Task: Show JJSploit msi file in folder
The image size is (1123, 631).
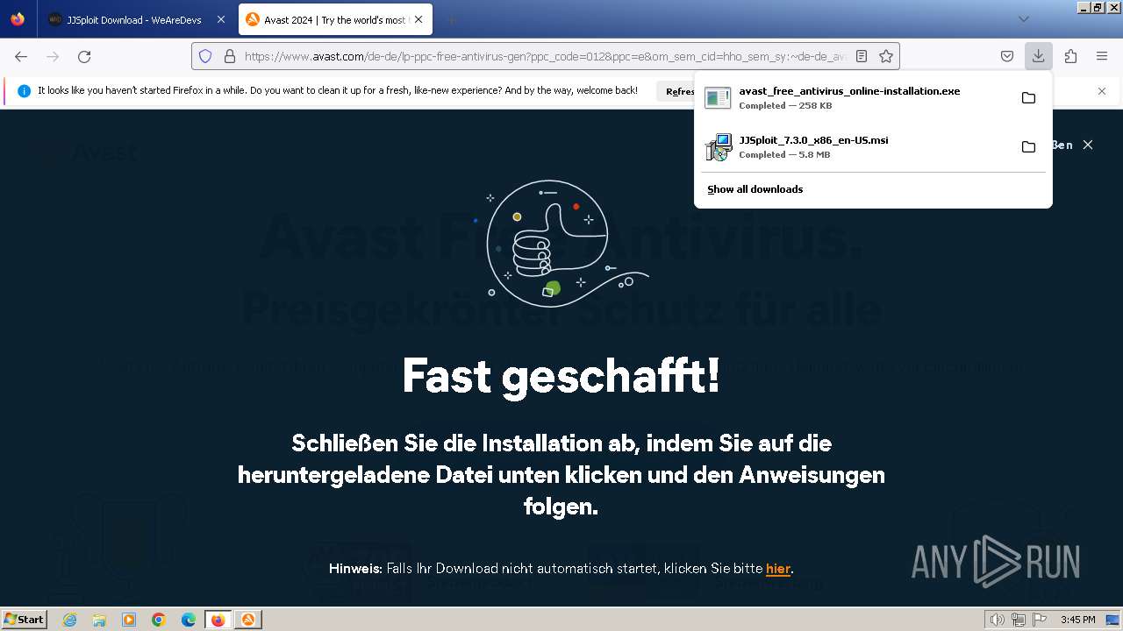Action: coord(1028,146)
